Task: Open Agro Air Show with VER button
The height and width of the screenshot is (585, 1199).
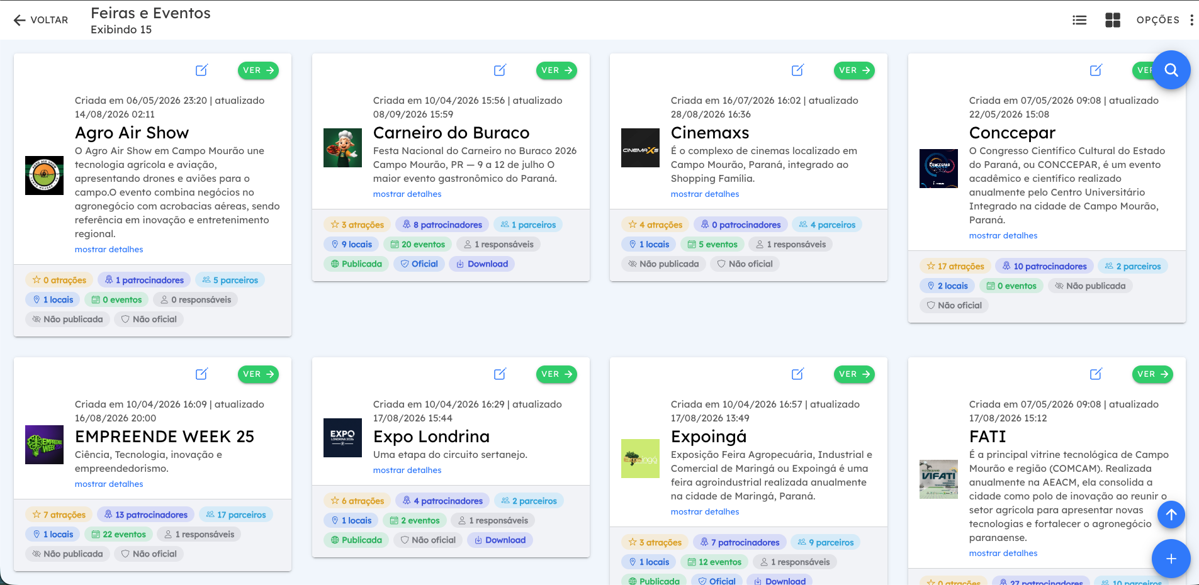Action: (x=258, y=70)
